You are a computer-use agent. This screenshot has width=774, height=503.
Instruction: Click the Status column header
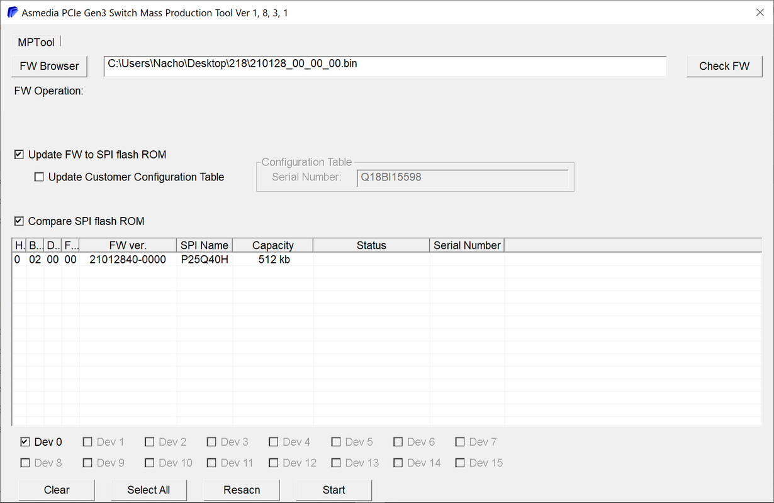click(x=371, y=245)
